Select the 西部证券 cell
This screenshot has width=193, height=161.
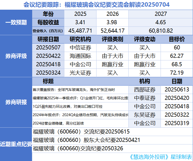tap(145, 90)
